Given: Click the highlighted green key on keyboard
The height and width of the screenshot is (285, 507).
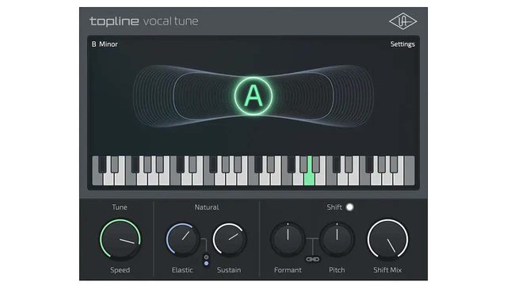Looking at the screenshot, I should pos(310,177).
